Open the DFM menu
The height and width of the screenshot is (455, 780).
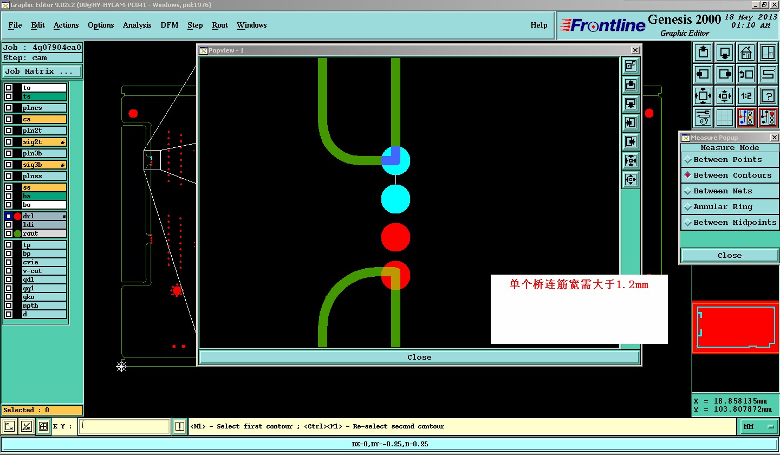click(170, 25)
